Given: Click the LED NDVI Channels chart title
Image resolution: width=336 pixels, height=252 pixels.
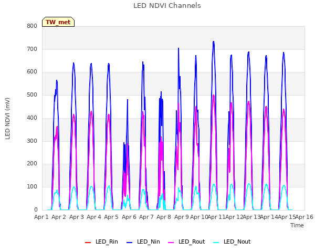Looking at the screenshot, I should pos(167,6).
